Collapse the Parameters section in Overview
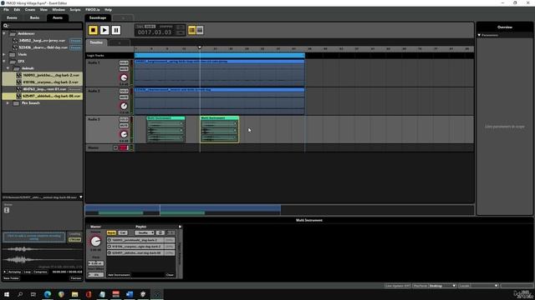Viewport: 535px width, 300px height. [x=479, y=35]
